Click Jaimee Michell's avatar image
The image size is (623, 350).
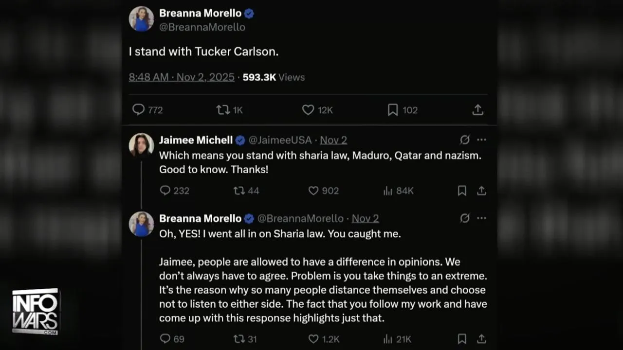[142, 145]
